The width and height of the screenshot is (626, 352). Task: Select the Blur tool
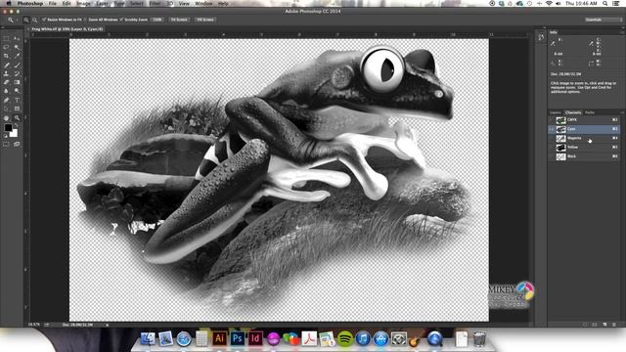6,91
